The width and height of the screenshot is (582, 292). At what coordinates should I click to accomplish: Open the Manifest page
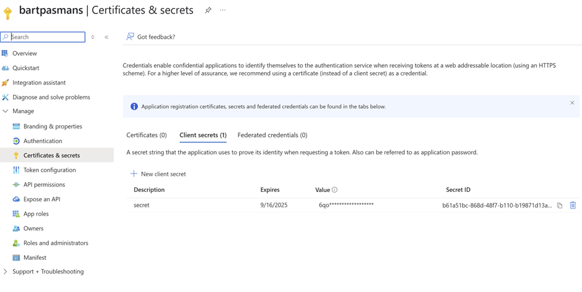(x=30, y=257)
